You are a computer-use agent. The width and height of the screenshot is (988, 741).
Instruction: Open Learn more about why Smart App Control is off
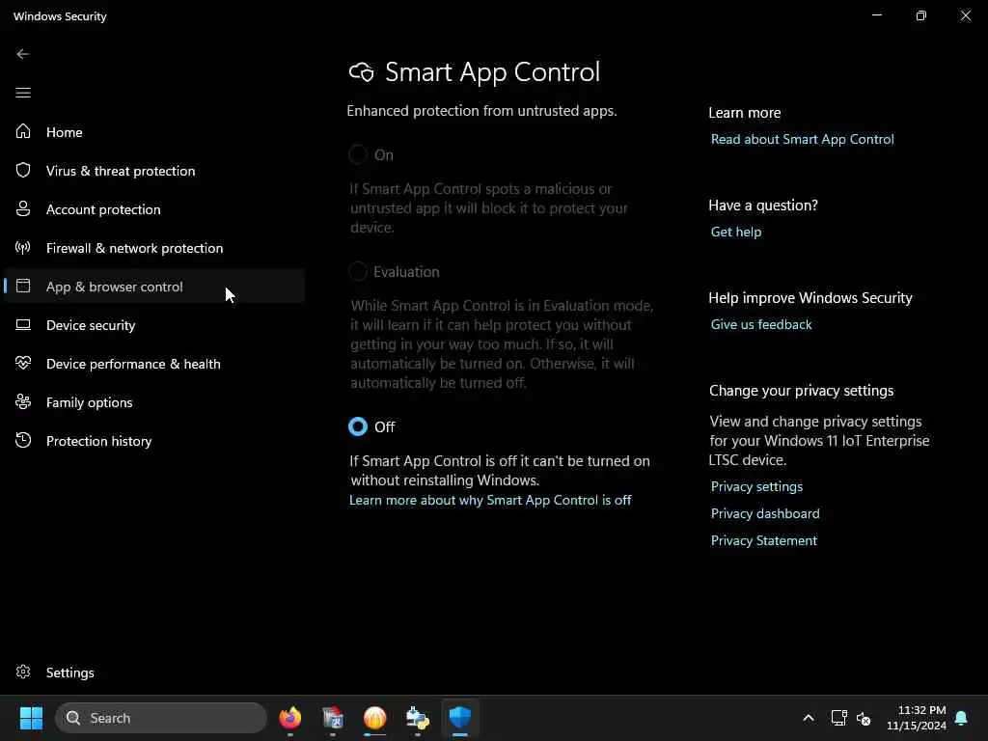point(490,500)
